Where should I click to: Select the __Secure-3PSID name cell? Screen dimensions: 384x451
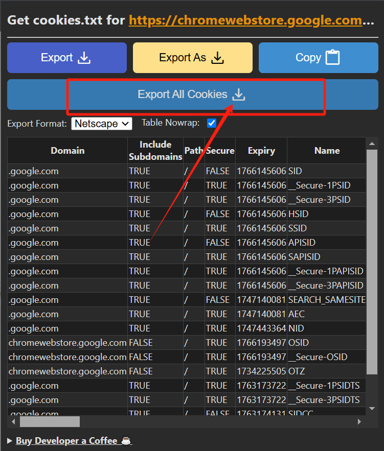[x=327, y=200]
